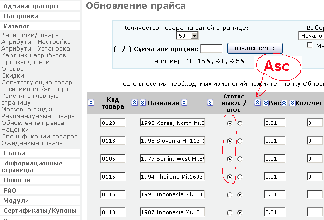Open Массовые скидки link
Image resolution: width=324 pixels, height=220 pixels.
(x=28, y=110)
